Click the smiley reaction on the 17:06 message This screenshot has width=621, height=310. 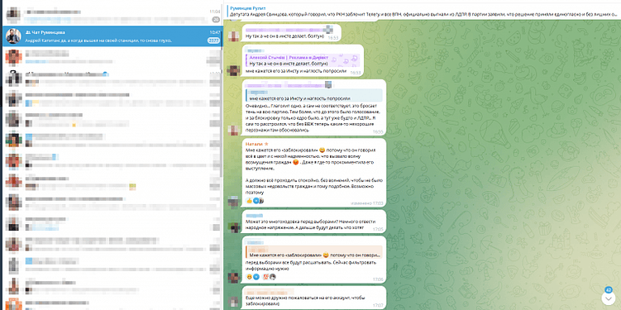point(249,277)
